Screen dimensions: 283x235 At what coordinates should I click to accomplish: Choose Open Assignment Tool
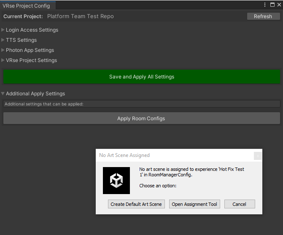point(194,204)
